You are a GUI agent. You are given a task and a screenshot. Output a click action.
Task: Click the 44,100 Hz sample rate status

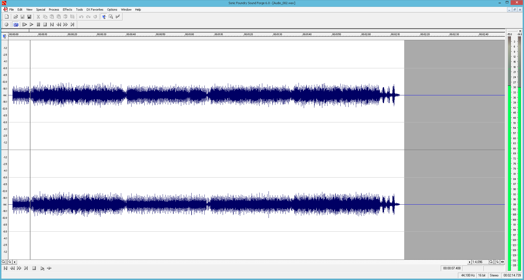pos(468,275)
